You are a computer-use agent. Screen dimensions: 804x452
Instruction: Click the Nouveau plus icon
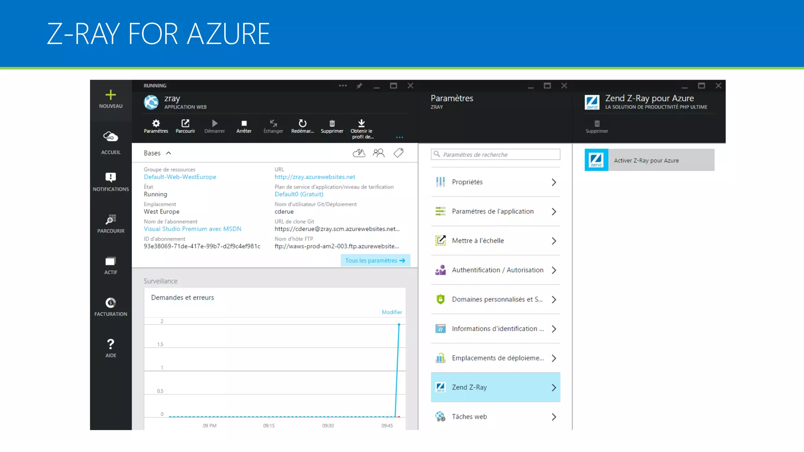[x=111, y=95]
